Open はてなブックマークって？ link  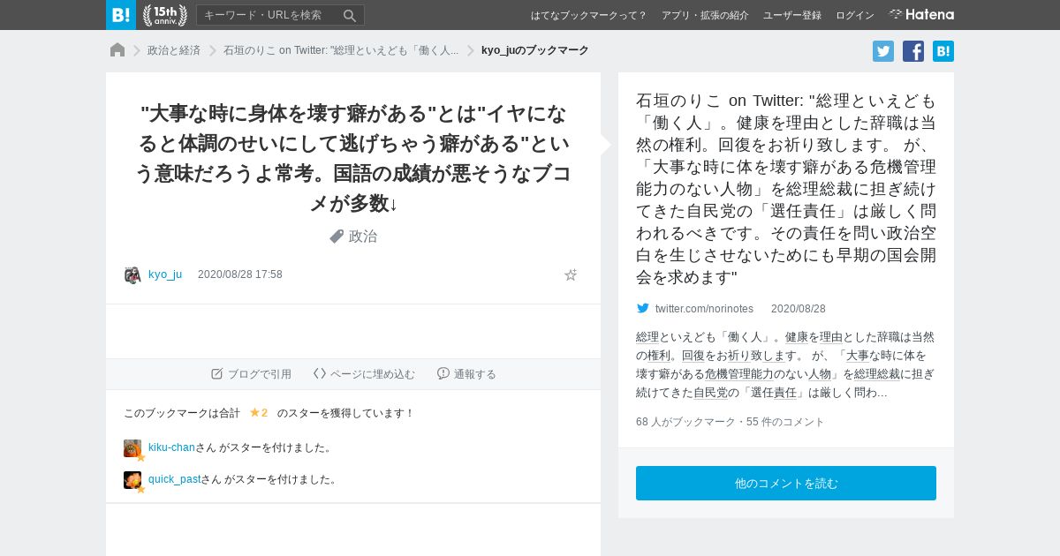(589, 15)
